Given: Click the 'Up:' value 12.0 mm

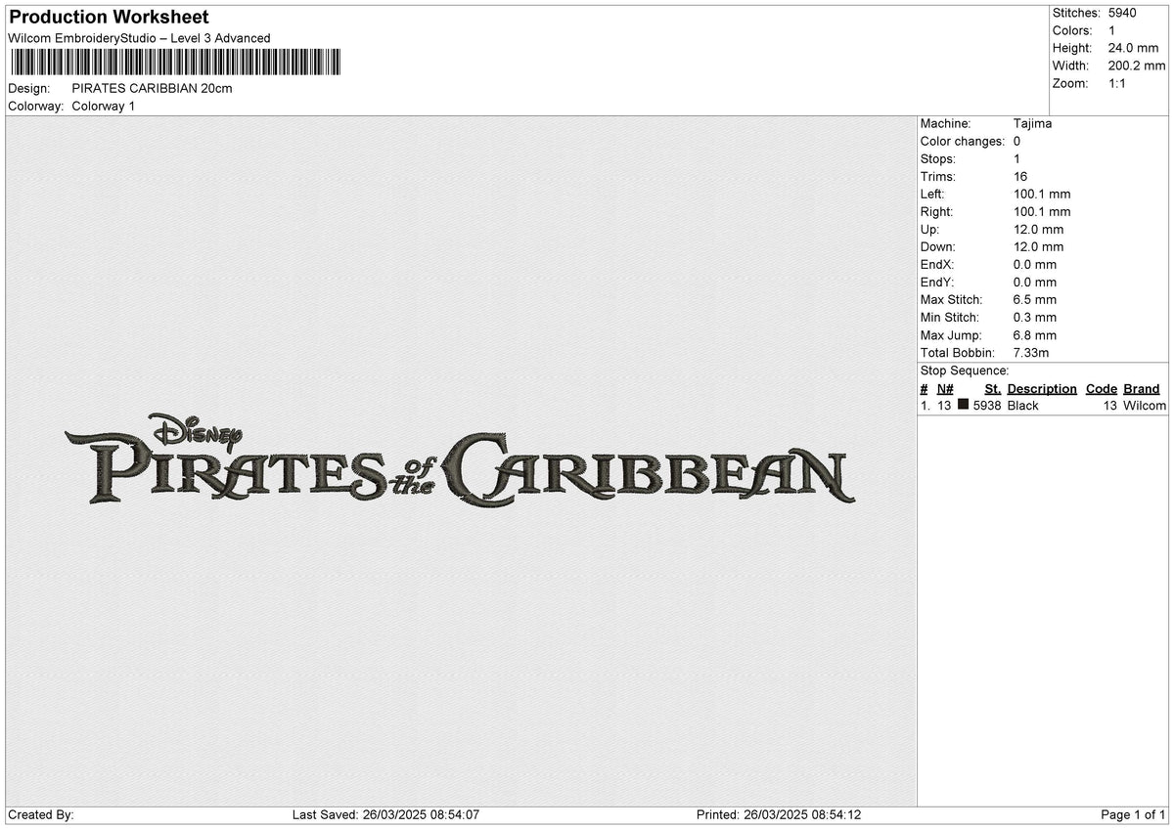Looking at the screenshot, I should [x=1039, y=229].
